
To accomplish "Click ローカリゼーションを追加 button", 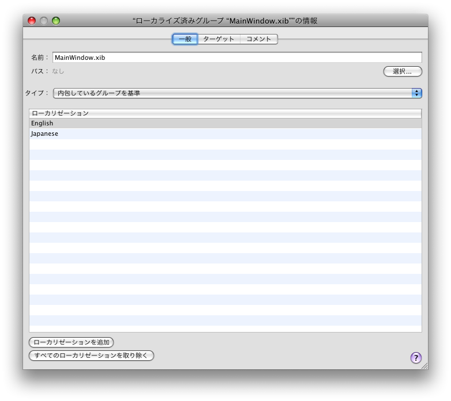I will click(72, 342).
